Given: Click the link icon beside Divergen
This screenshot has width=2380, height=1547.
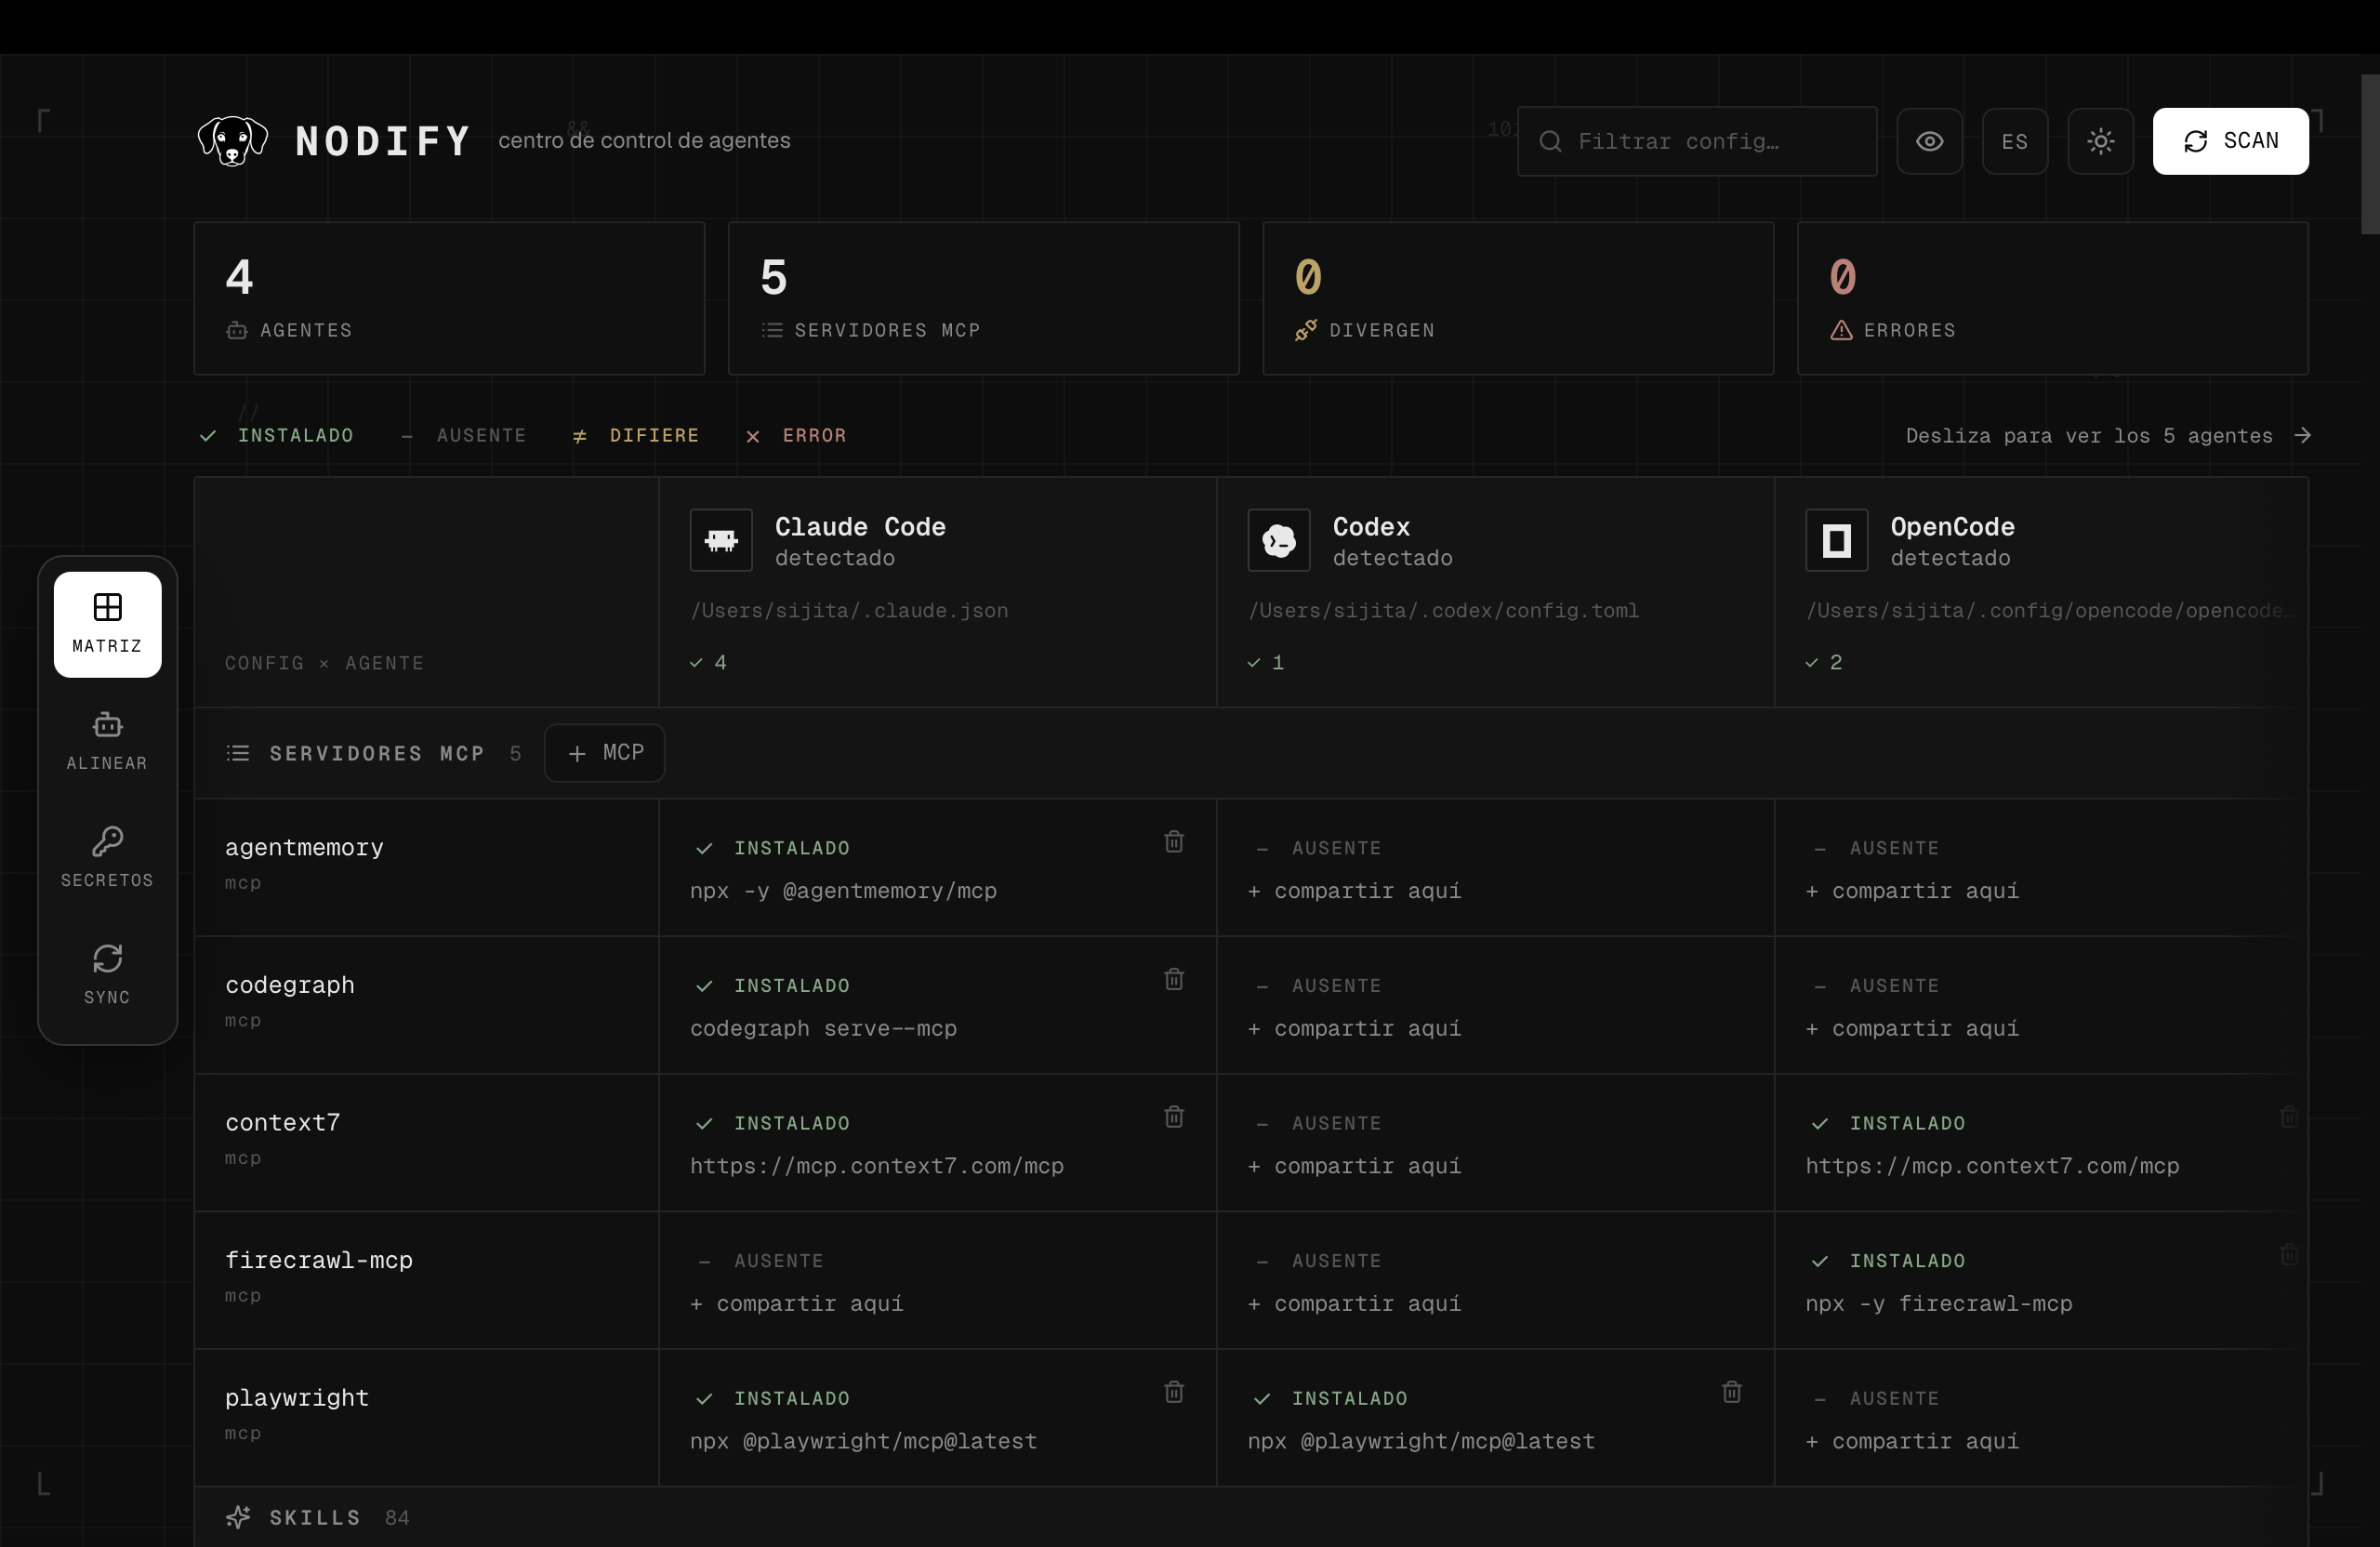Looking at the screenshot, I should pyautogui.click(x=1306, y=330).
